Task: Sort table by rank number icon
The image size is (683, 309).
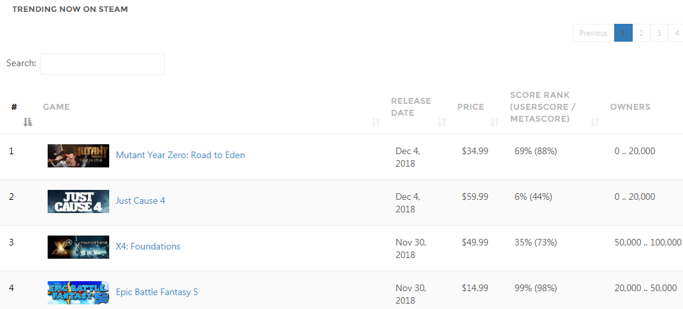Action: pos(28,122)
